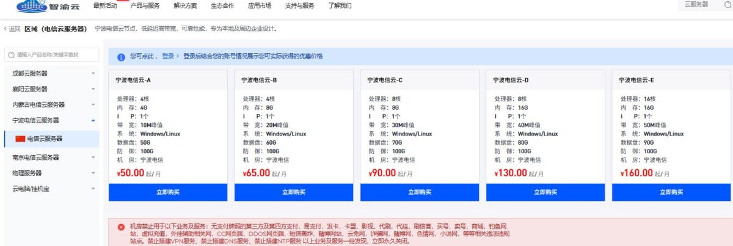Click the China flag icon beside 电信云服务器
Screen dimensions: 733x246
(20, 139)
